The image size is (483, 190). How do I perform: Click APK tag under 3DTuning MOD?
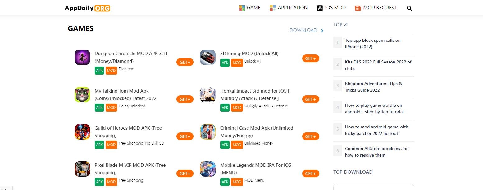(225, 63)
